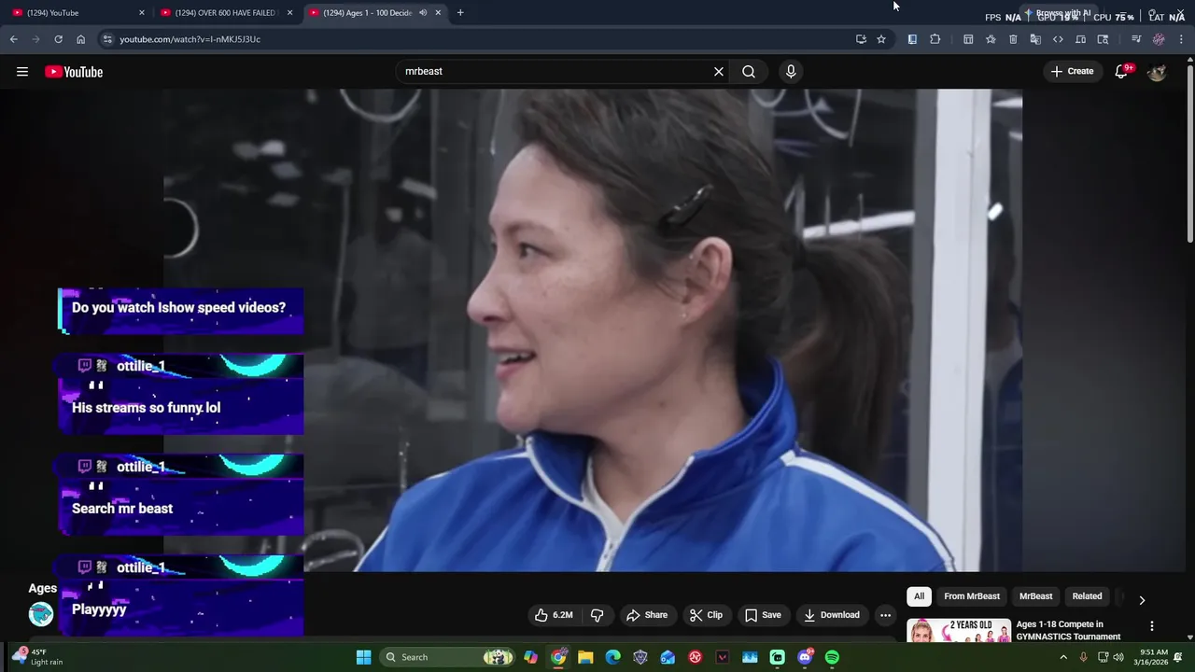The image size is (1195, 672).
Task: Click the browser address bar URL
Action: coord(190,39)
